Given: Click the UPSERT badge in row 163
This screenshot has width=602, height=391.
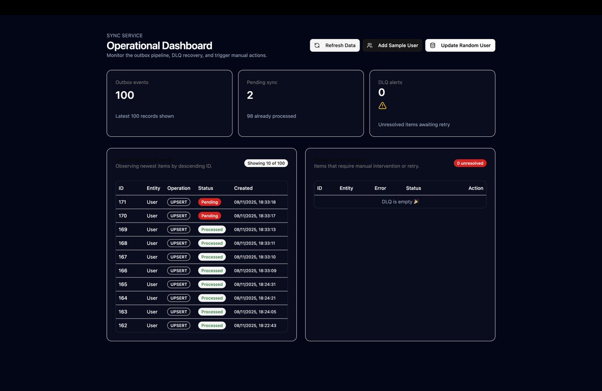Looking at the screenshot, I should 179,312.
